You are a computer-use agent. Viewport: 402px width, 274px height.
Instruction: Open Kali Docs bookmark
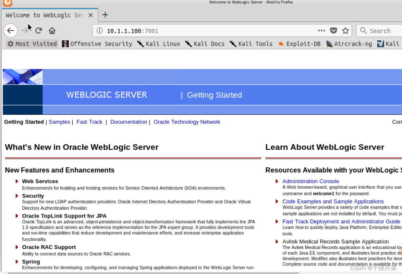tap(205, 44)
